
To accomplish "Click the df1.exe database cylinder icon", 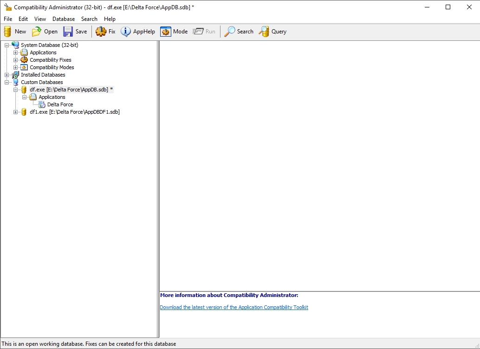I will click(24, 112).
